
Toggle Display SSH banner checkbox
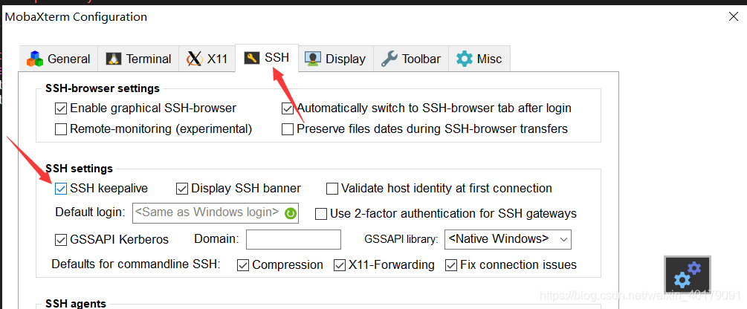[x=182, y=189]
